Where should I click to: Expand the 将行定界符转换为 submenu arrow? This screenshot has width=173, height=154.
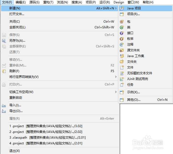tap(116, 77)
